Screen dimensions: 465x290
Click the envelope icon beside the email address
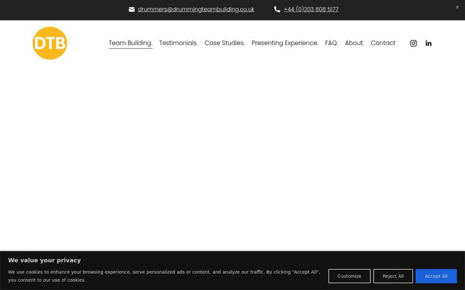click(x=132, y=10)
